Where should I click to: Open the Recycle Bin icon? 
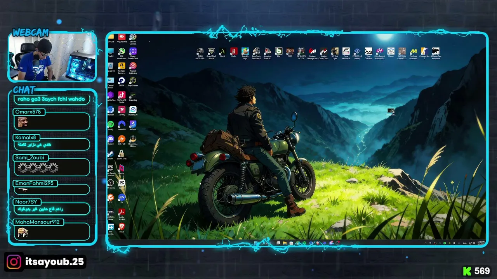111,67
